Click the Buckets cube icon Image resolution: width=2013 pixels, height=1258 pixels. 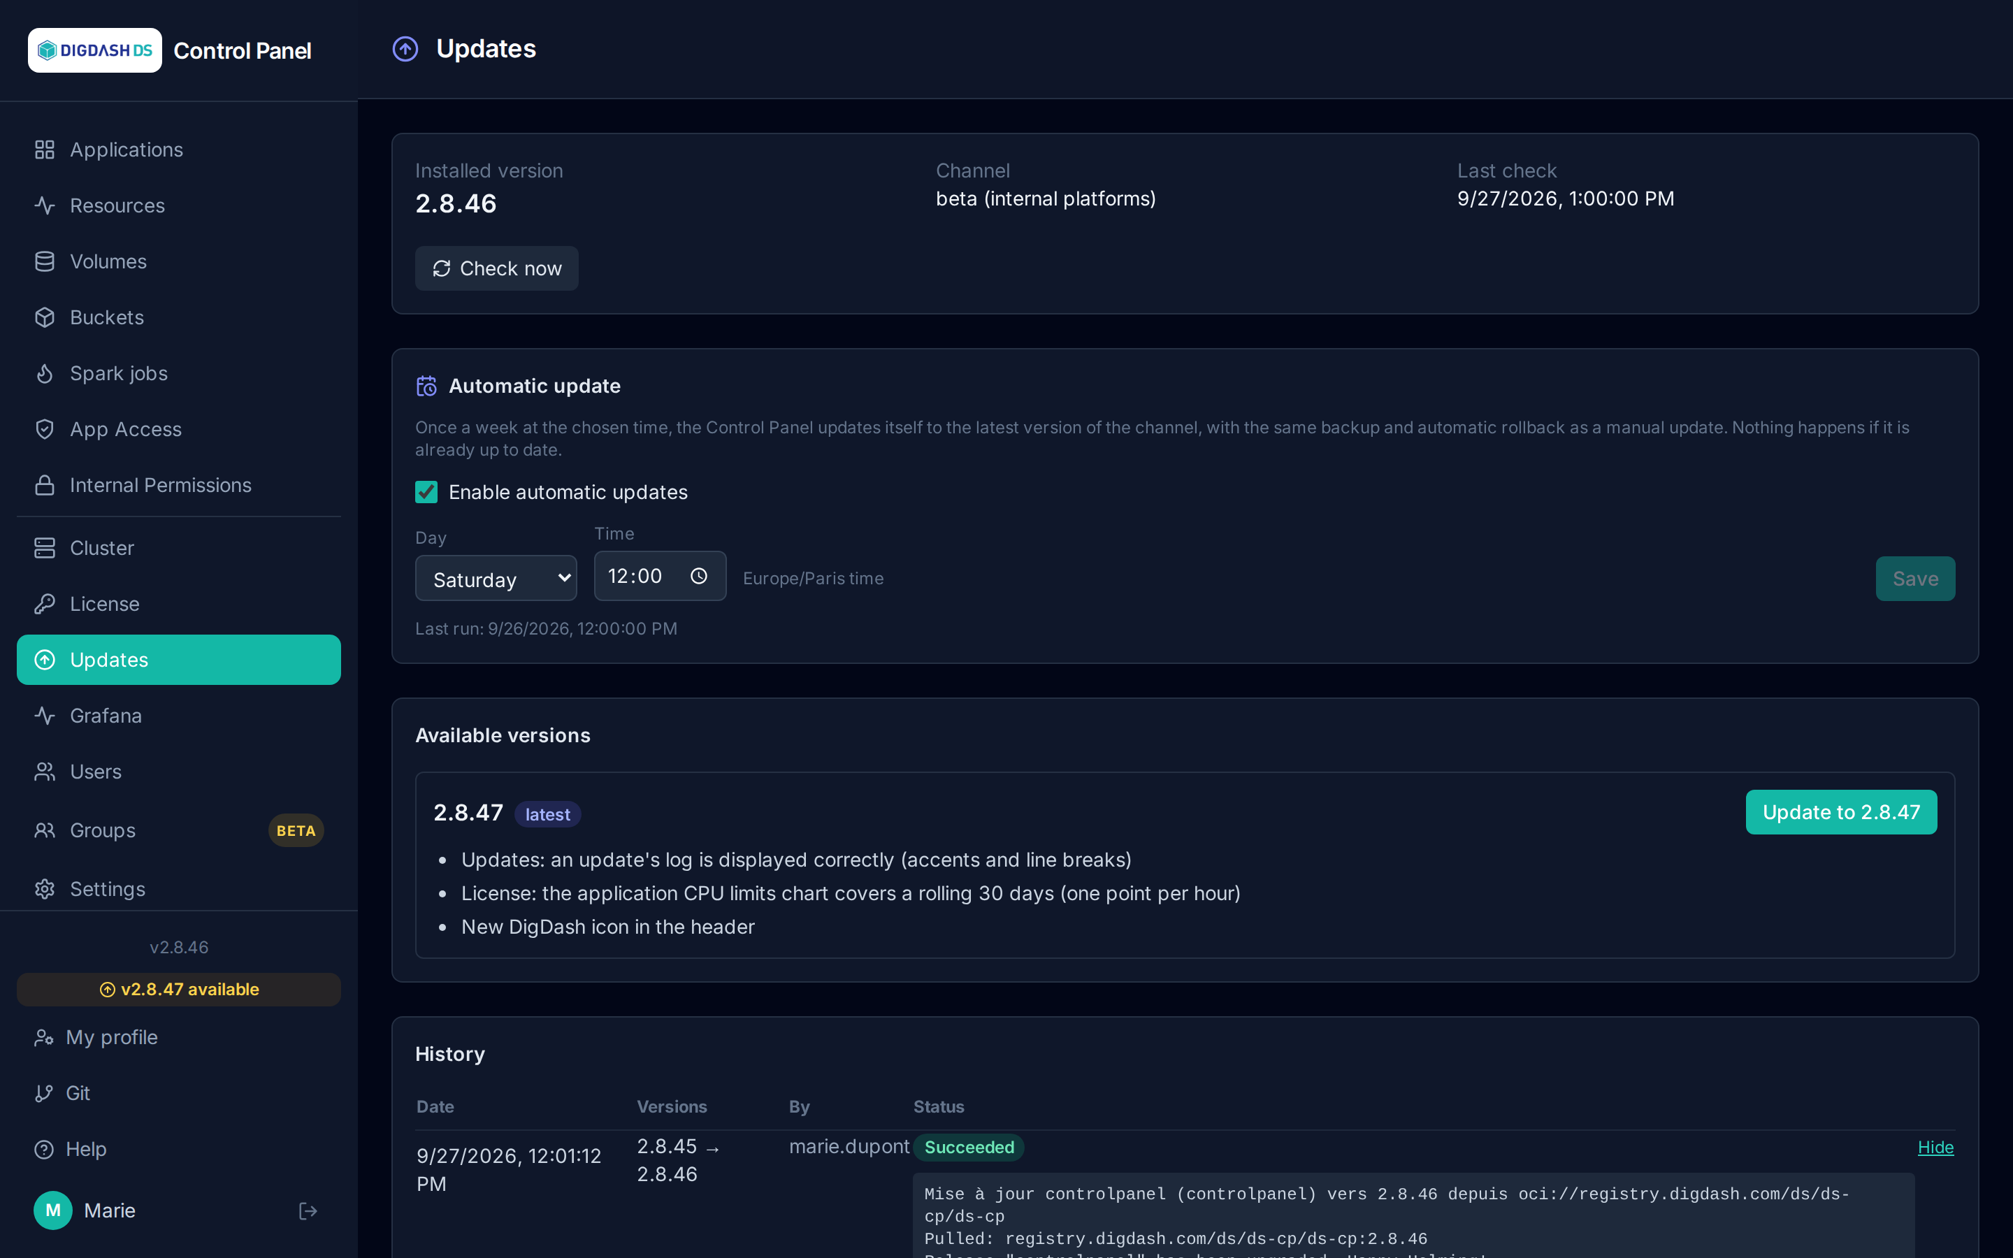click(45, 317)
